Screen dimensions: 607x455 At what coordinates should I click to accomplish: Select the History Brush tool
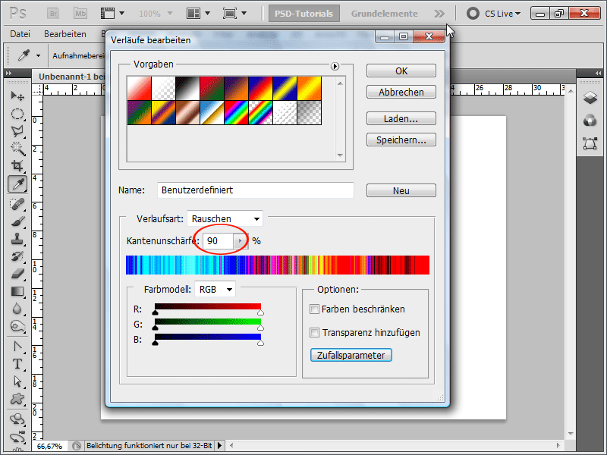pyautogui.click(x=17, y=256)
